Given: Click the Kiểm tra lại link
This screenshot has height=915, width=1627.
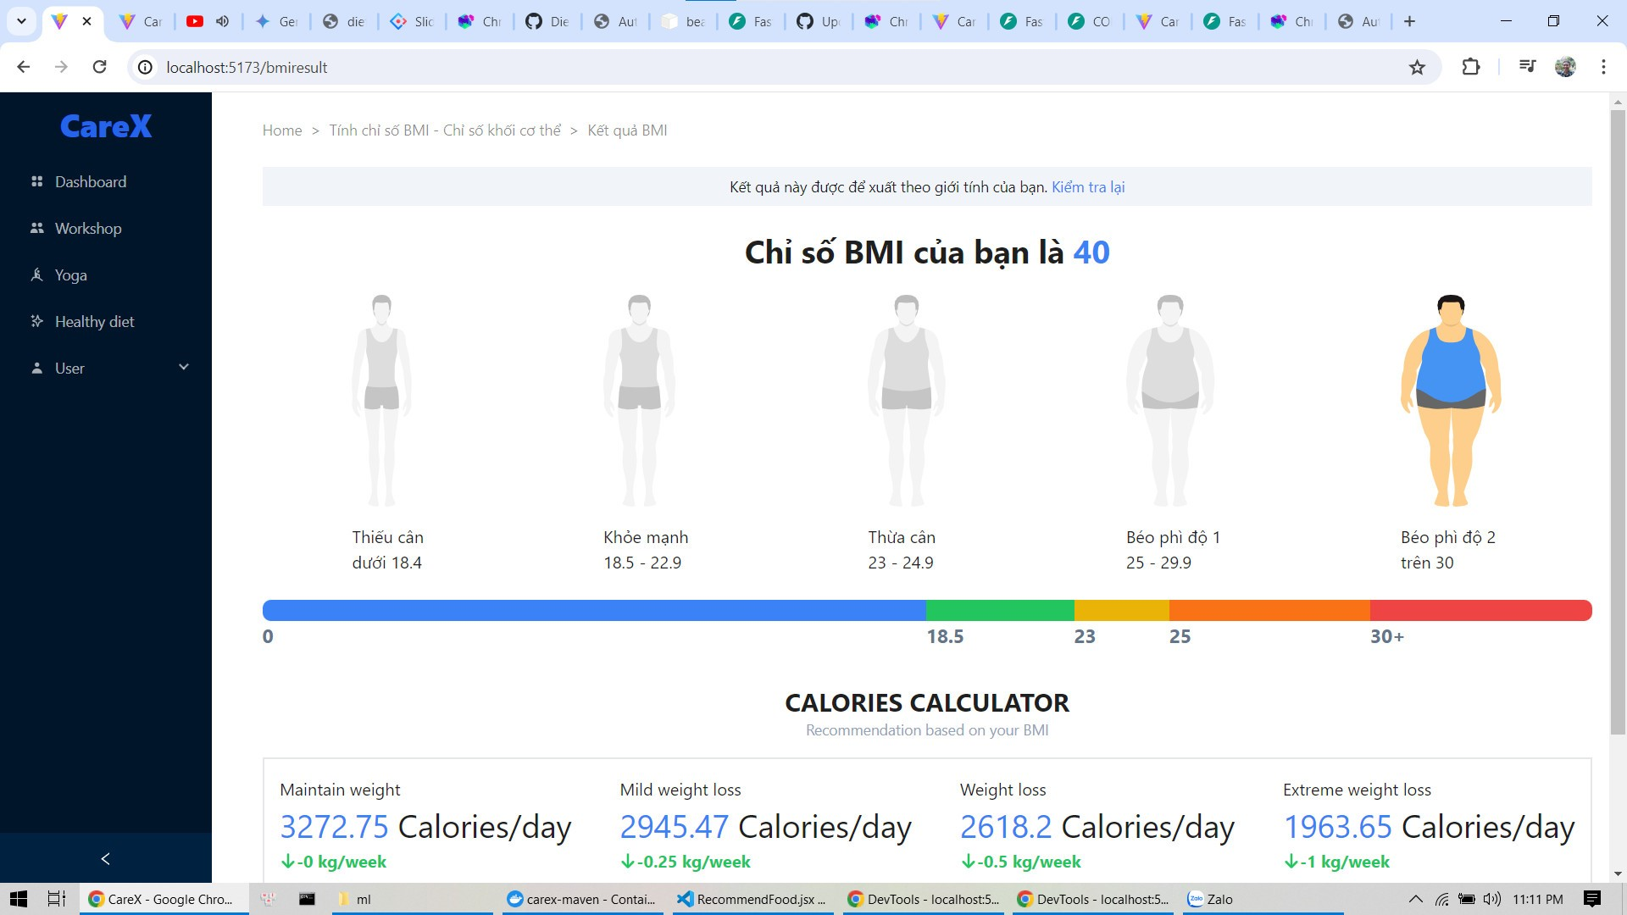Looking at the screenshot, I should point(1088,187).
